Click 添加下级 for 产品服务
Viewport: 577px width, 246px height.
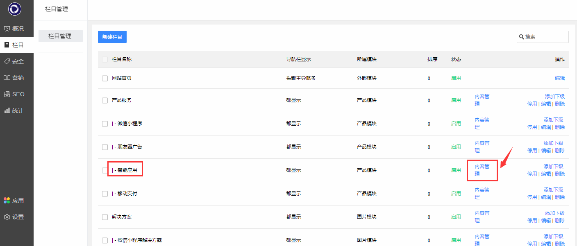tap(555, 97)
